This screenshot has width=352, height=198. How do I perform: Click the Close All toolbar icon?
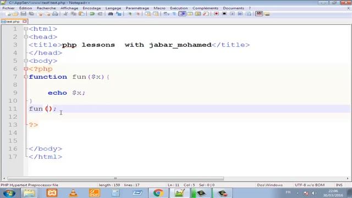48,14
